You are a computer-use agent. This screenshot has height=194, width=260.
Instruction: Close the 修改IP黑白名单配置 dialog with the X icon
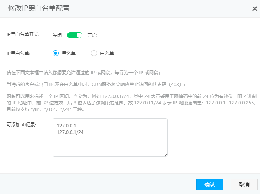click(x=255, y=8)
